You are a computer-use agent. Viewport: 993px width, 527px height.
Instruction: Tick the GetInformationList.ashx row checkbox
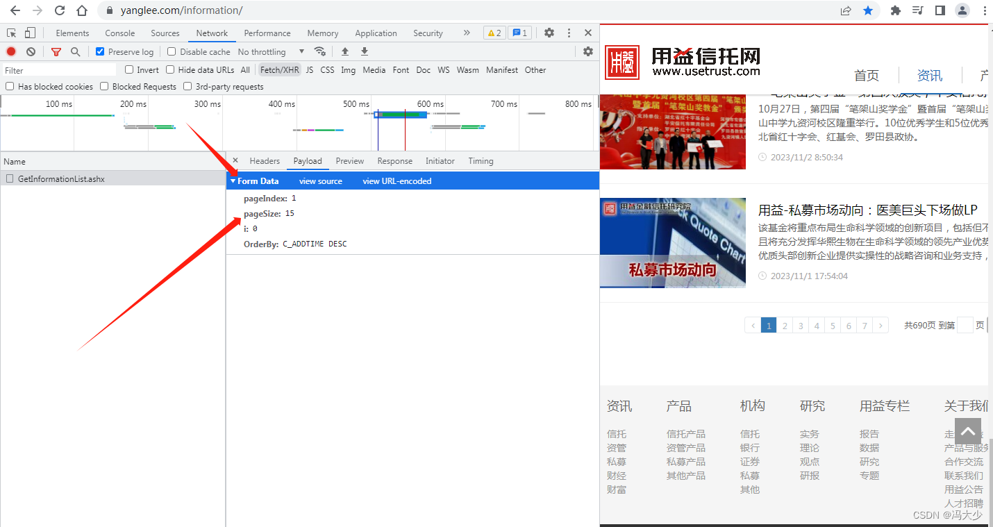click(10, 178)
